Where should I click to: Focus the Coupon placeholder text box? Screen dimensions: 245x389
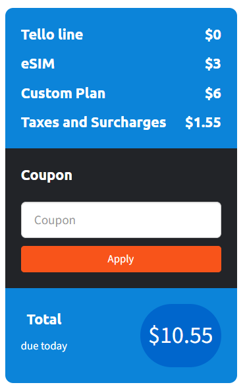[121, 220]
